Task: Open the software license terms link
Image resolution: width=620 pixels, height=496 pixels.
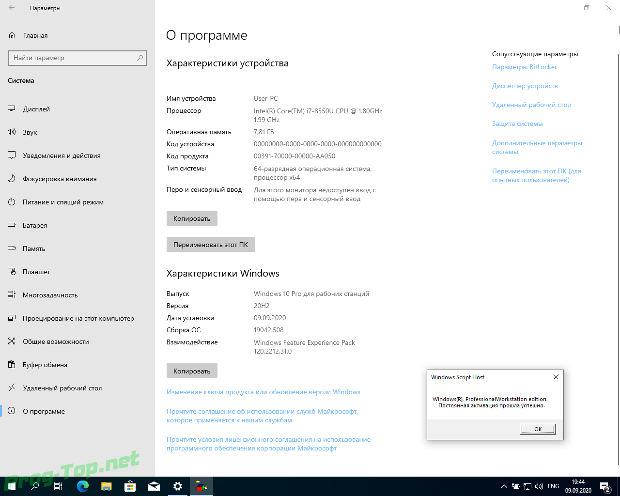Action: click(269, 444)
